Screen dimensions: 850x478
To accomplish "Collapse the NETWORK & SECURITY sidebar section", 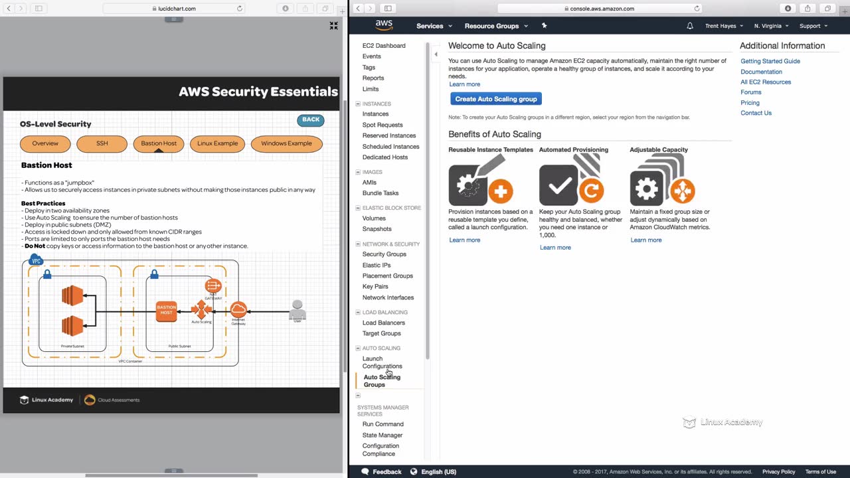I will coord(358,244).
